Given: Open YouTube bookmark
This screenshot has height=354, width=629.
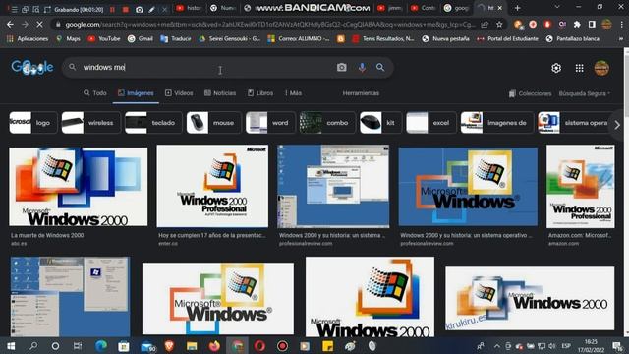Looking at the screenshot, I should pyautogui.click(x=104, y=39).
